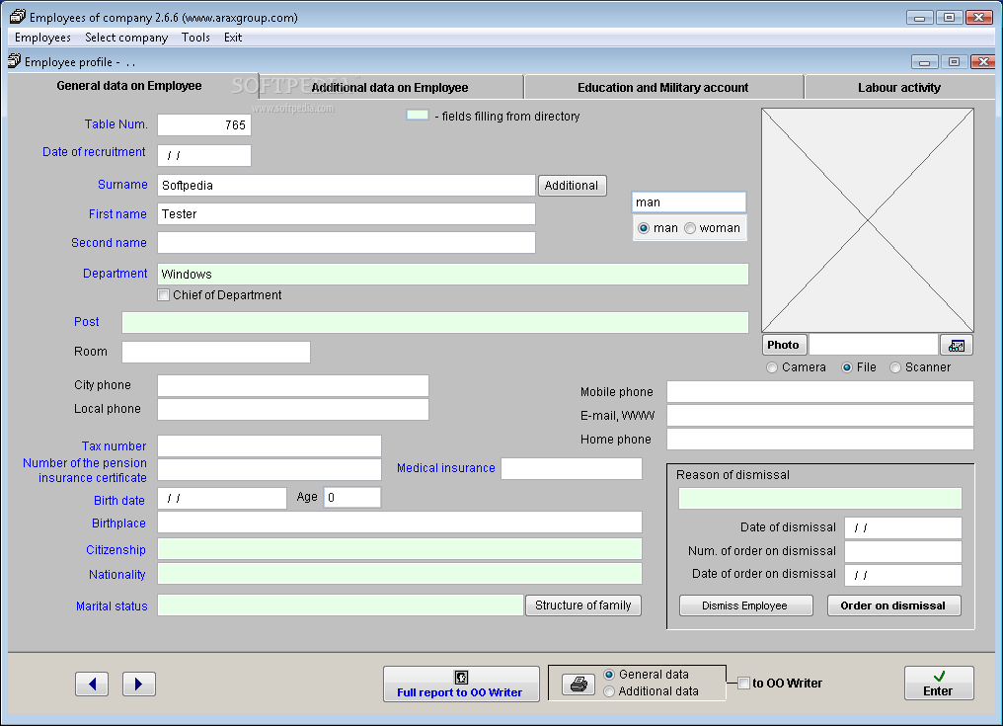Click the application icon in title bar

pyautogui.click(x=17, y=18)
